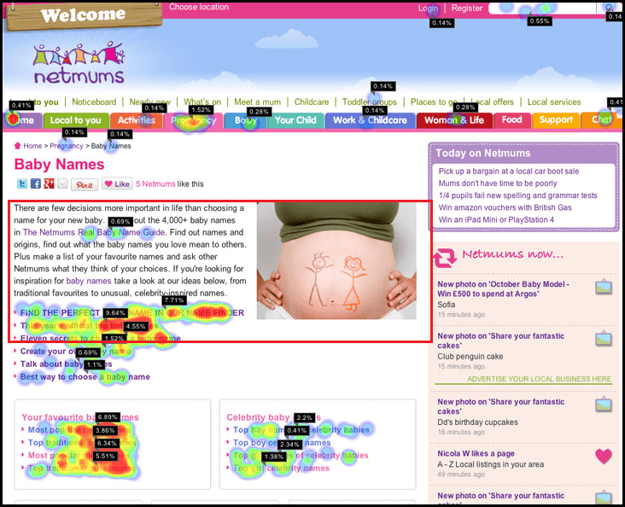This screenshot has width=625, height=507.
Task: Open Win an iPad Mini or PlayStation 4
Action: point(496,219)
